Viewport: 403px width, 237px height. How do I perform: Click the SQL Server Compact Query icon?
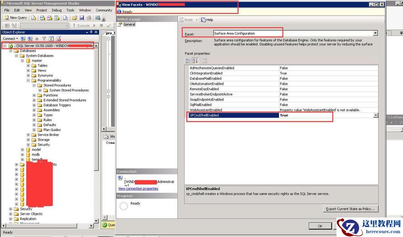(65, 18)
